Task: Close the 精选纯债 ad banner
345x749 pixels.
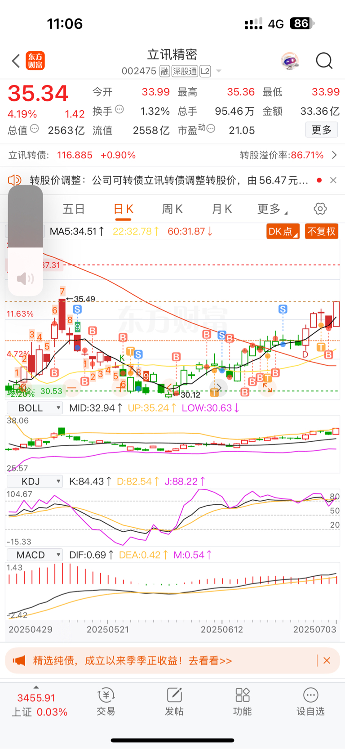Action: (x=327, y=661)
